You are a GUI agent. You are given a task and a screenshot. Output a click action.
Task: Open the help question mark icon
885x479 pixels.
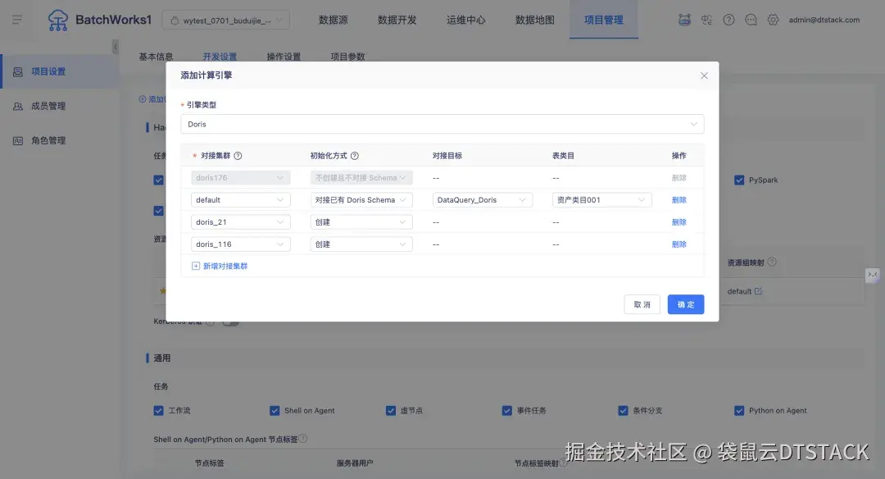[x=728, y=20]
